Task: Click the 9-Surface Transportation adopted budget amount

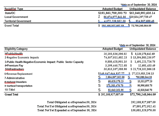Action: coord(115,86)
